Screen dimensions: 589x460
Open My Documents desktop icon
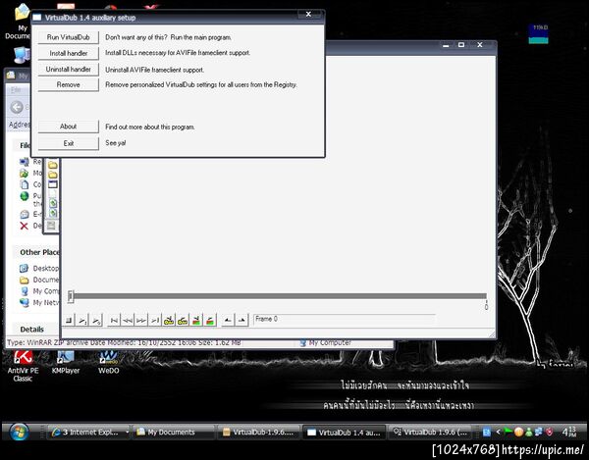pos(20,21)
